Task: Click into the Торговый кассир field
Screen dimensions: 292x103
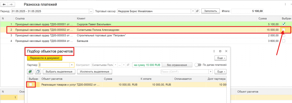Action: pyautogui.click(x=154, y=11)
